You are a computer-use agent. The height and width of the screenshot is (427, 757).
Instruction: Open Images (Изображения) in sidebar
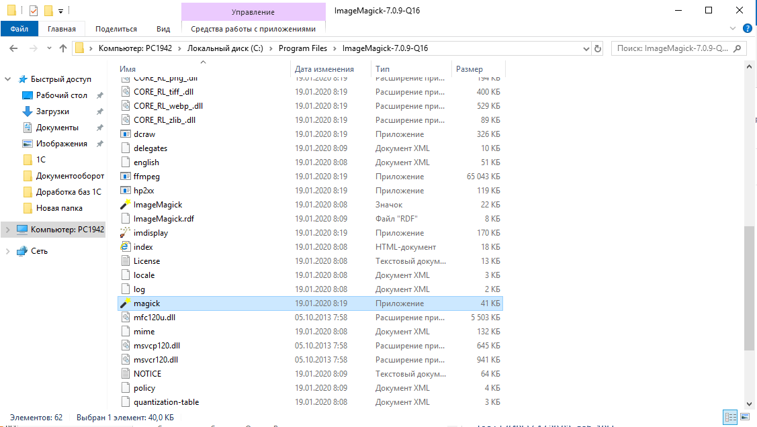pos(61,144)
